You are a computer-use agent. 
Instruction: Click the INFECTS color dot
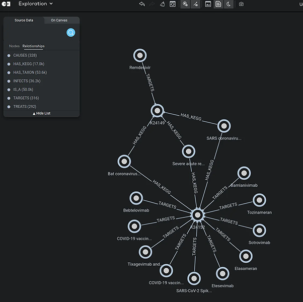(x=9, y=81)
